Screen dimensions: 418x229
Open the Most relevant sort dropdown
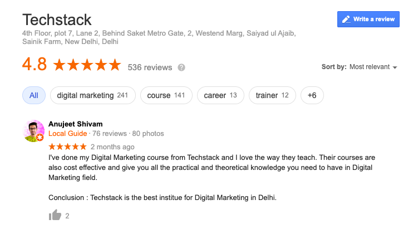370,67
